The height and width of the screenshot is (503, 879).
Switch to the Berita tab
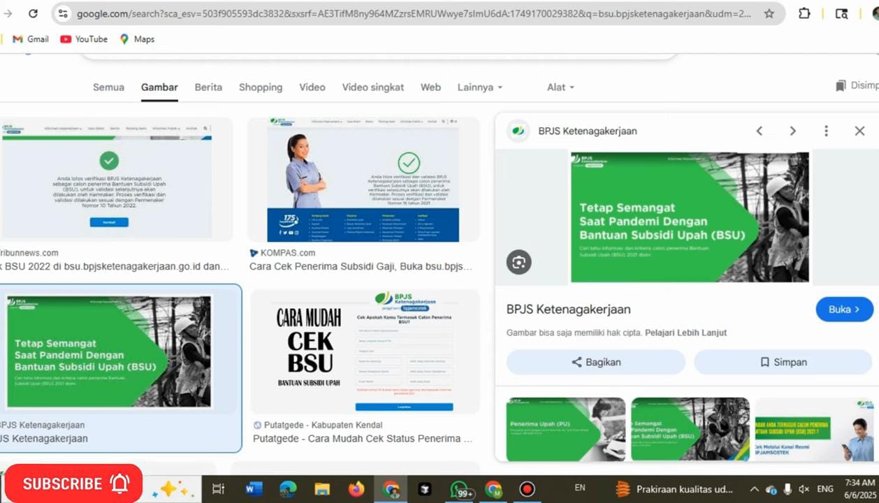tap(208, 87)
